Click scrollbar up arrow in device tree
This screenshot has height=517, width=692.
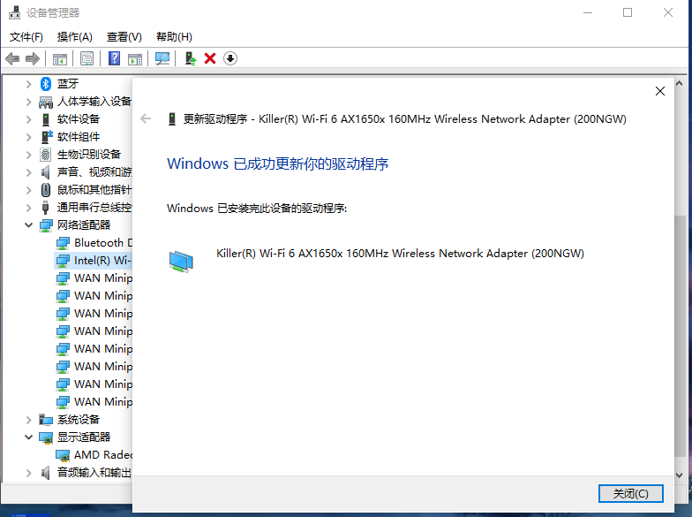(x=680, y=83)
